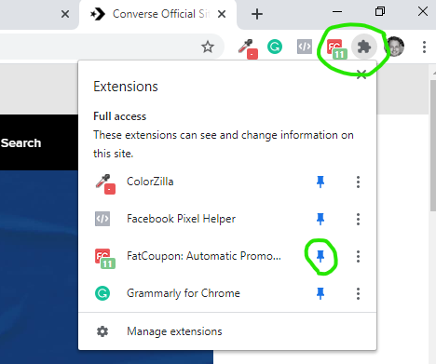Unpin Facebook Pixel Helper from the toolbar
Screen dimensions: 436x364
pos(320,219)
